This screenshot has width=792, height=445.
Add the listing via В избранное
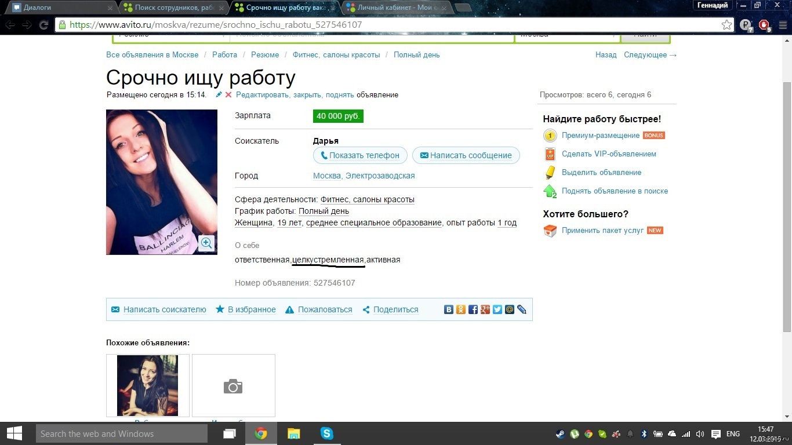(252, 309)
